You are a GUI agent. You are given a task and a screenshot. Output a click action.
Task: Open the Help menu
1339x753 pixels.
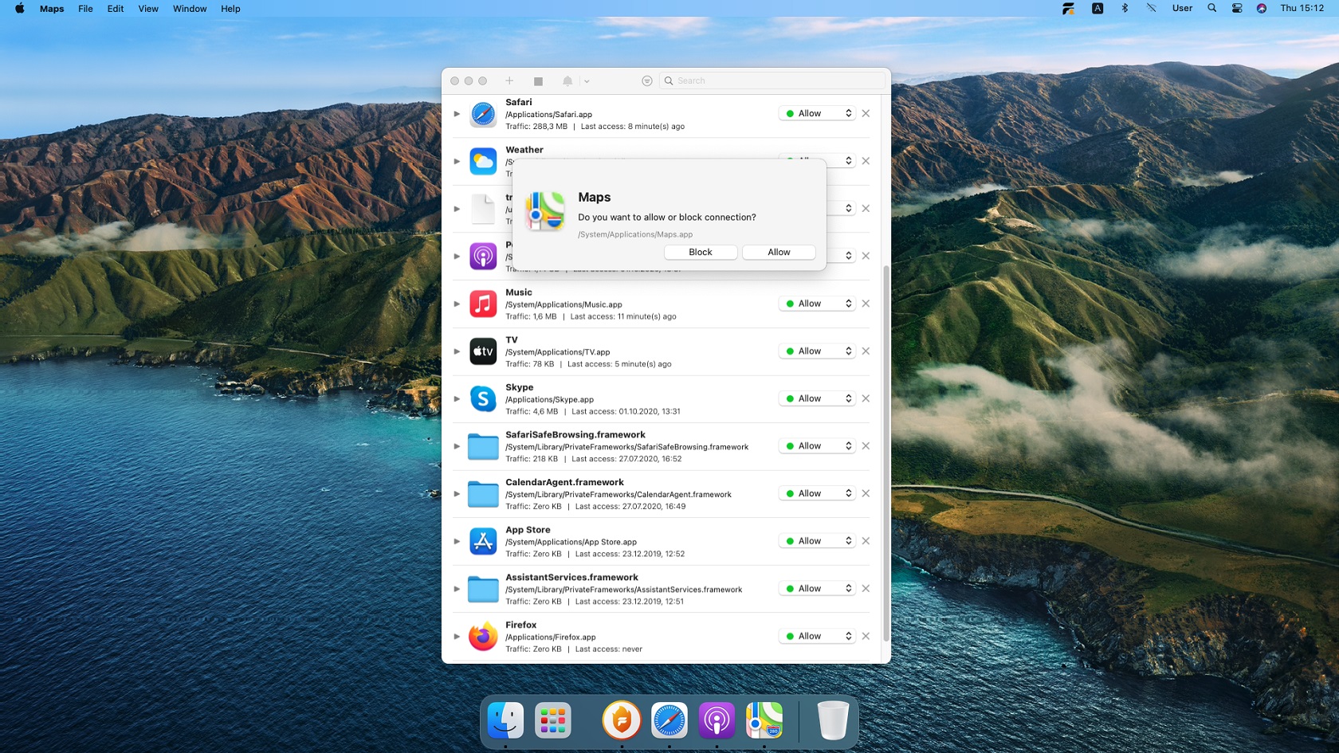230,9
